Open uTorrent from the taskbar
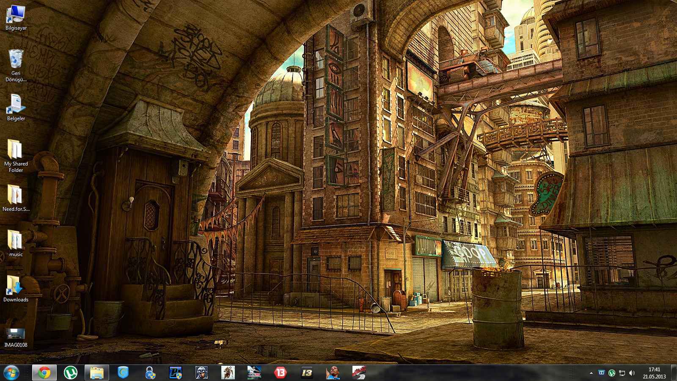 71,373
